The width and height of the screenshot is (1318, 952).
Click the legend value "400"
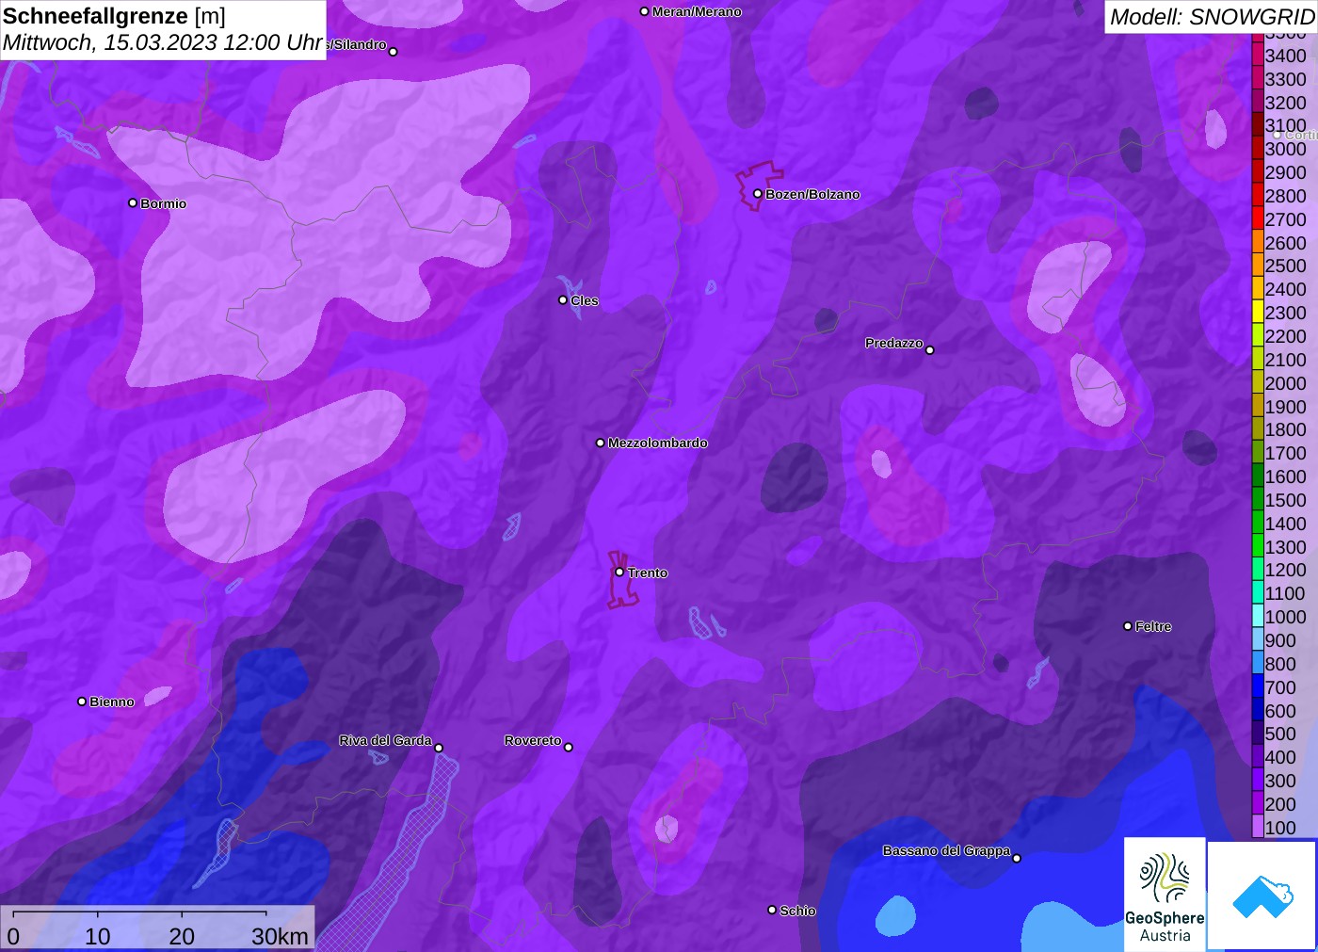(x=1280, y=757)
